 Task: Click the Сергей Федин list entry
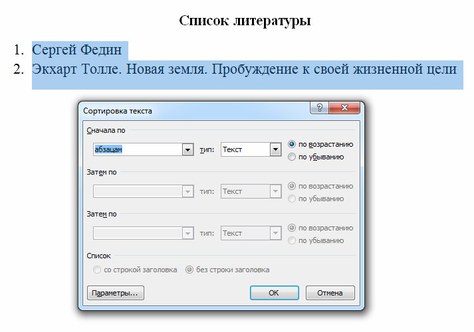point(76,50)
